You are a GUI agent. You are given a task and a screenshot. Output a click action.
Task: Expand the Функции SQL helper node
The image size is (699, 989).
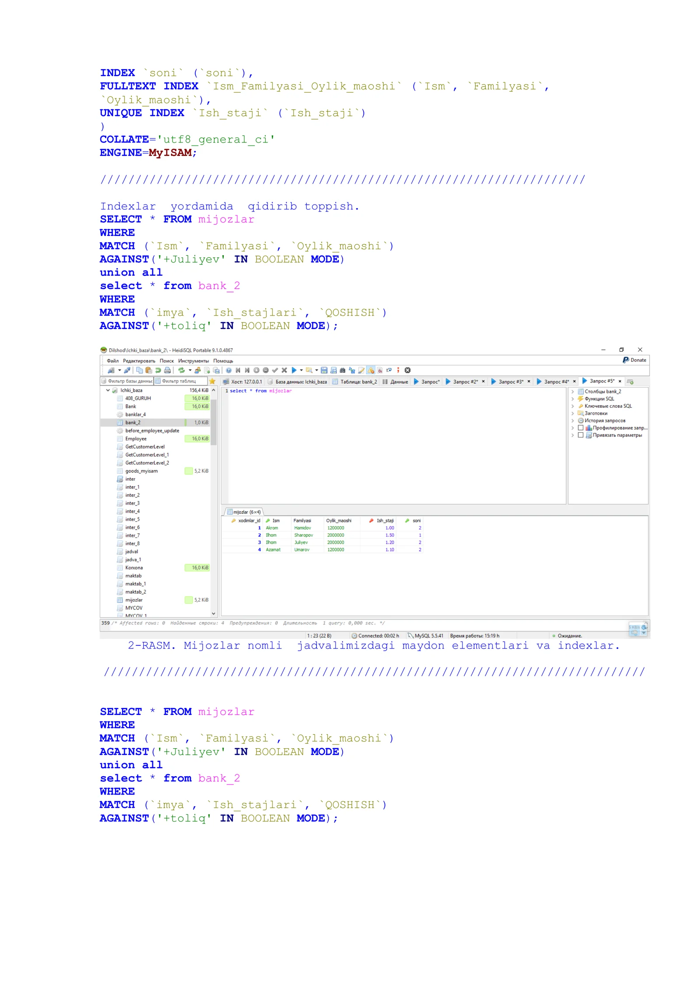pyautogui.click(x=573, y=399)
